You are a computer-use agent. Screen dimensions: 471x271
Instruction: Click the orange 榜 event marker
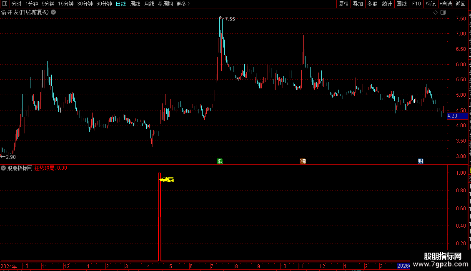(x=303, y=161)
